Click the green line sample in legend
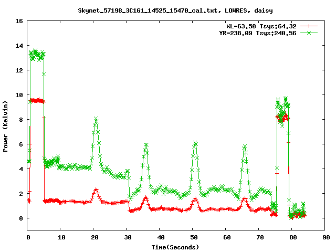336x252 pixels. coord(309,33)
